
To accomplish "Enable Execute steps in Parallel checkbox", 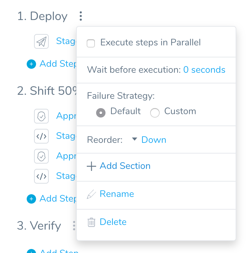I will (x=91, y=43).
